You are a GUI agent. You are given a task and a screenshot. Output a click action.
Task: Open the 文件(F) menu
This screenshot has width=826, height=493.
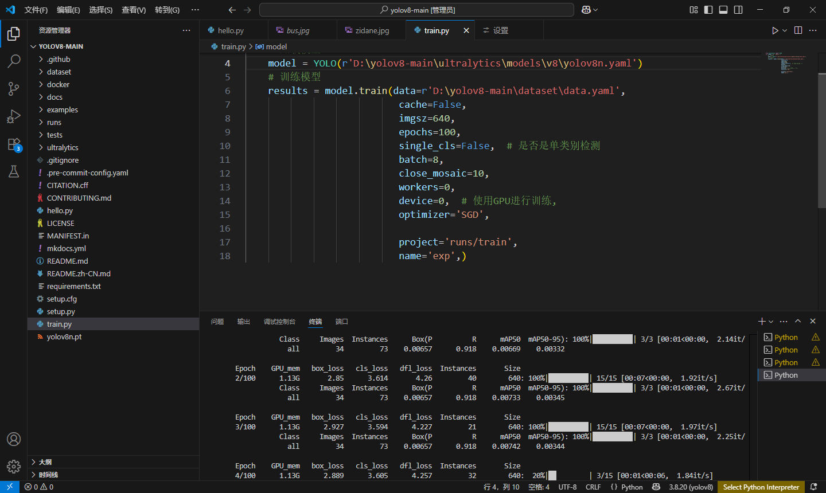[36, 10]
